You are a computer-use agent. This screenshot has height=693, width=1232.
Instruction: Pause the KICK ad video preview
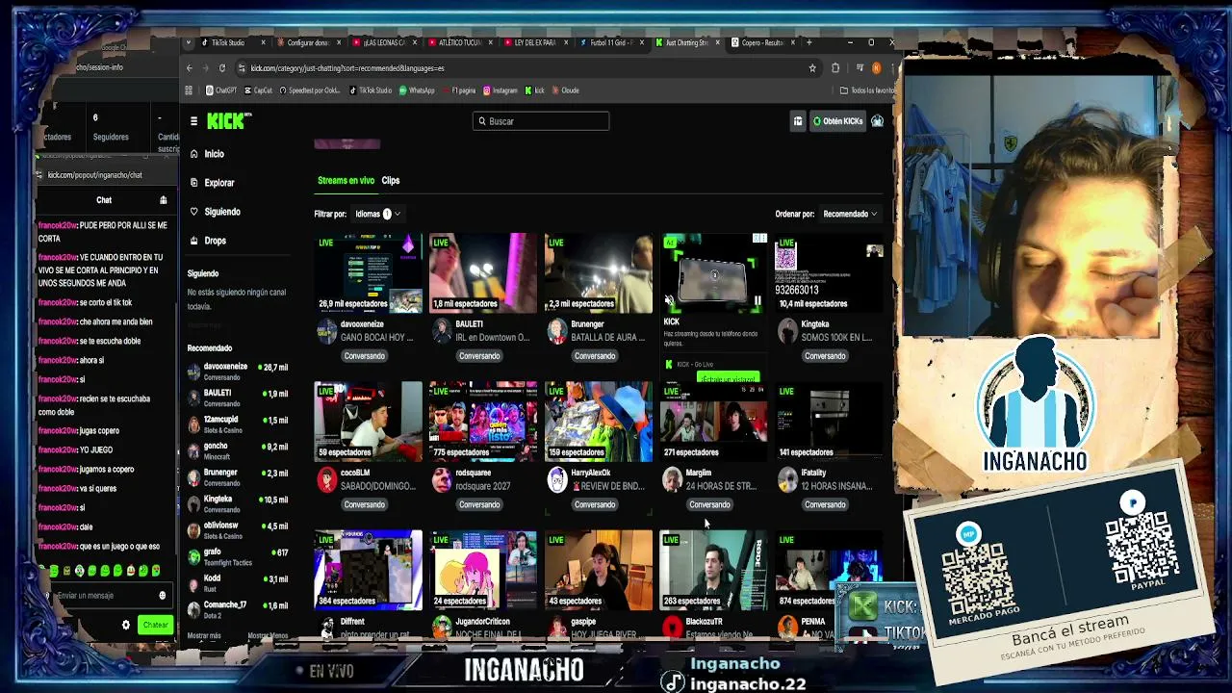[757, 301]
